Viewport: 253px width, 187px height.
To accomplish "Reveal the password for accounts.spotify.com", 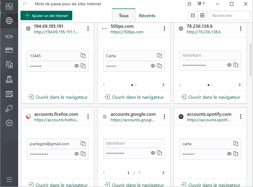I will click(229, 154).
